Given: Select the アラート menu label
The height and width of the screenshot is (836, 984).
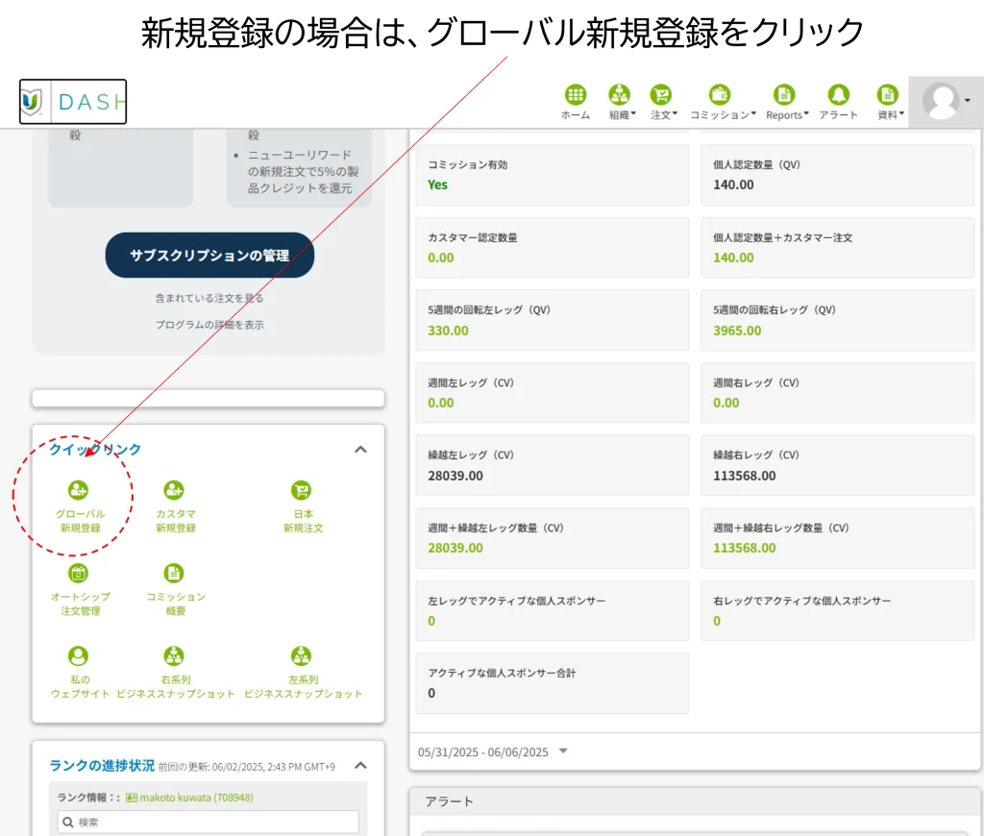Looking at the screenshot, I should click(x=838, y=115).
